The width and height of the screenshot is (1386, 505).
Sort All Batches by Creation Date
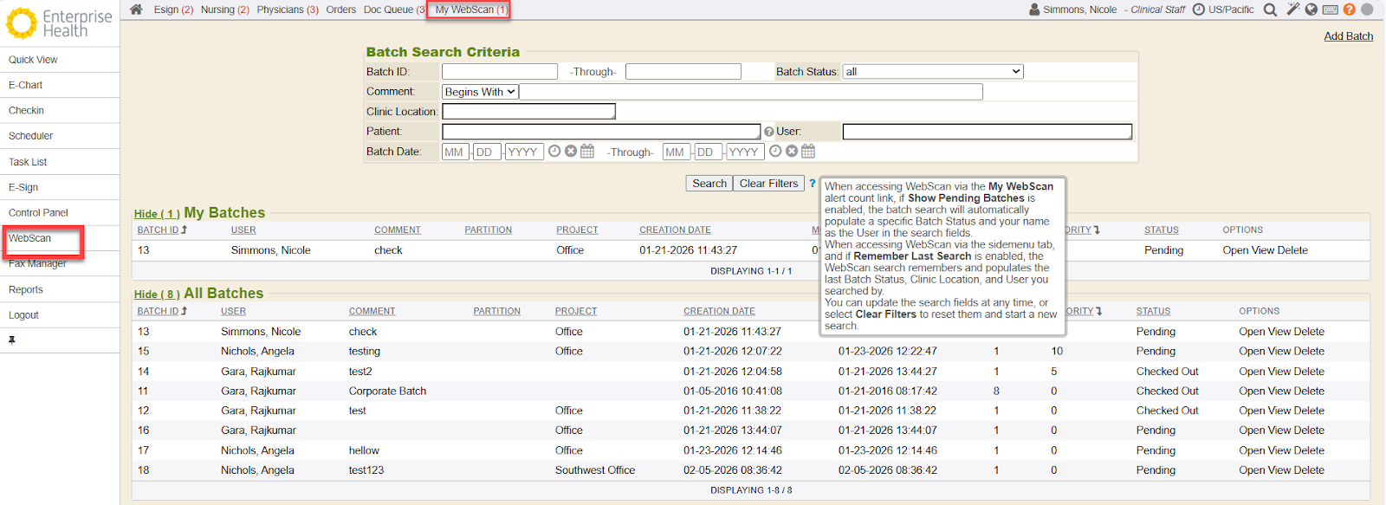click(x=718, y=311)
